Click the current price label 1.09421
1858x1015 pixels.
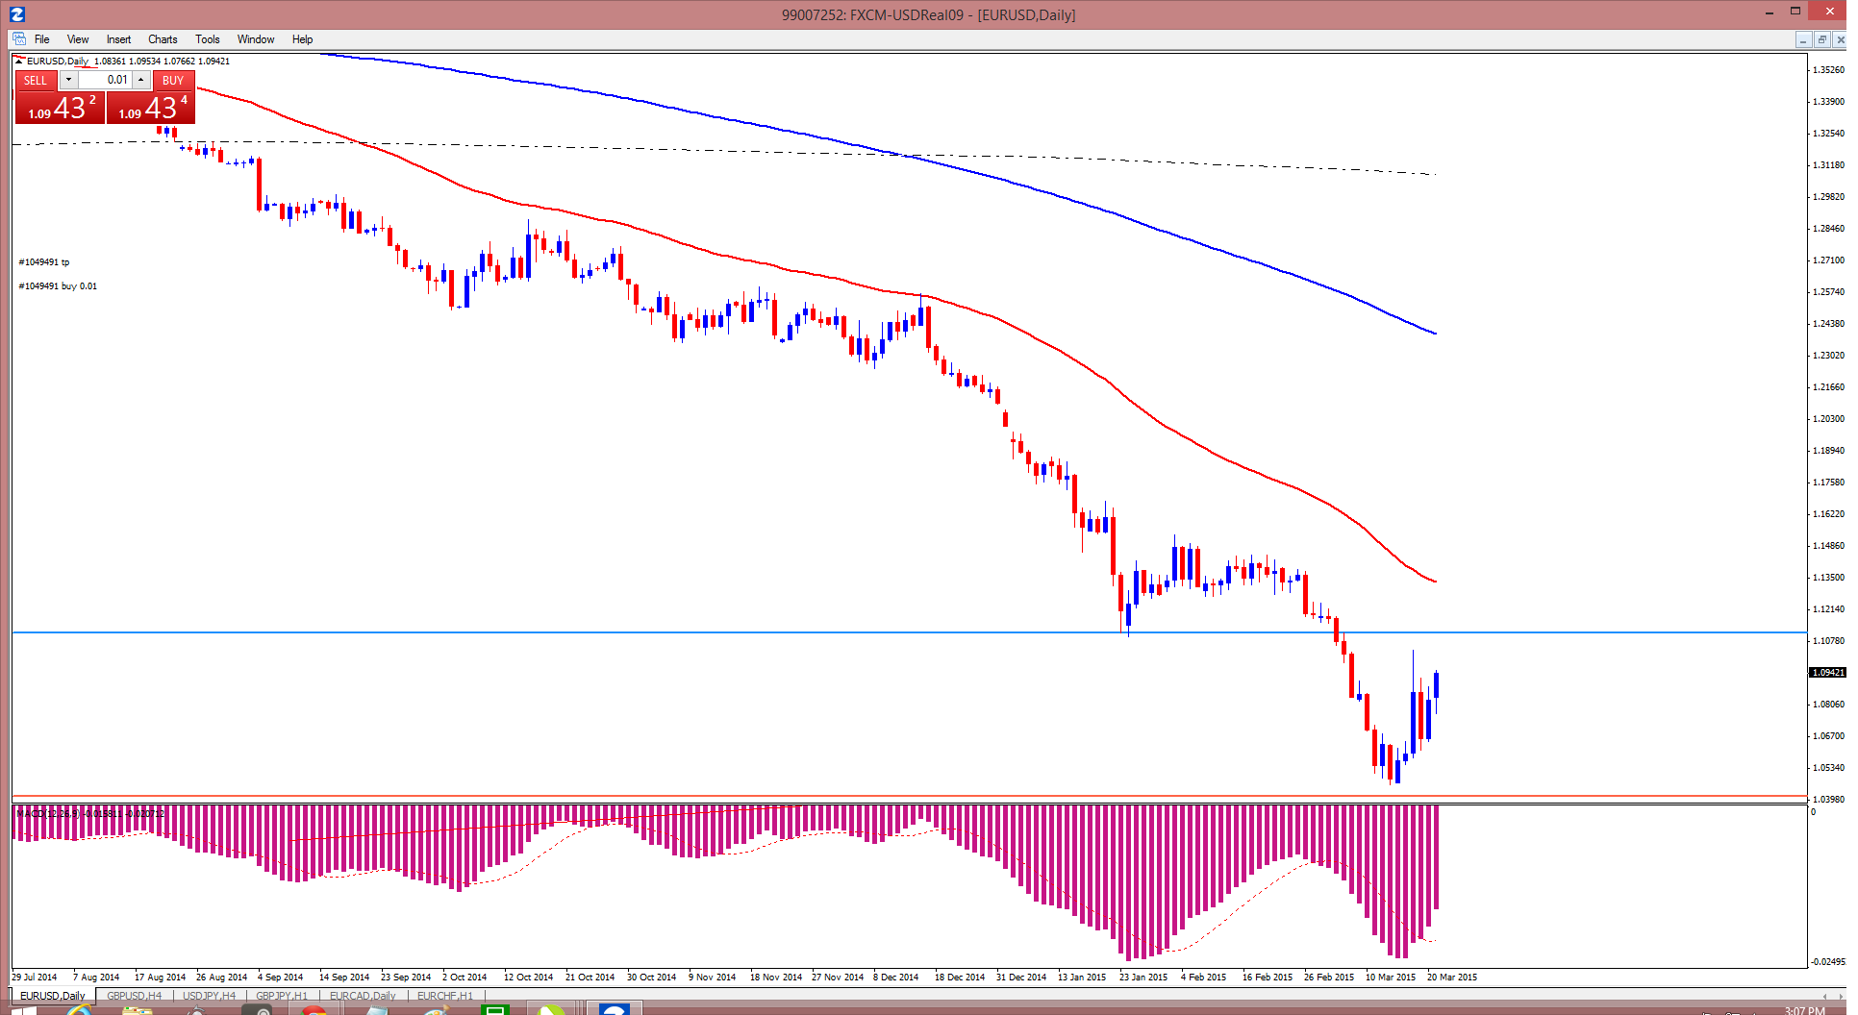click(x=1827, y=673)
